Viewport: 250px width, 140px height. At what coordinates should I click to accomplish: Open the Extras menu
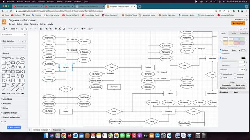click(x=43, y=24)
